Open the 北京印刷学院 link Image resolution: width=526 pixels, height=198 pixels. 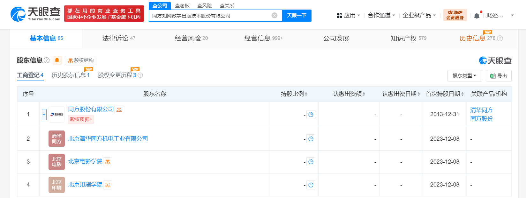pos(85,185)
